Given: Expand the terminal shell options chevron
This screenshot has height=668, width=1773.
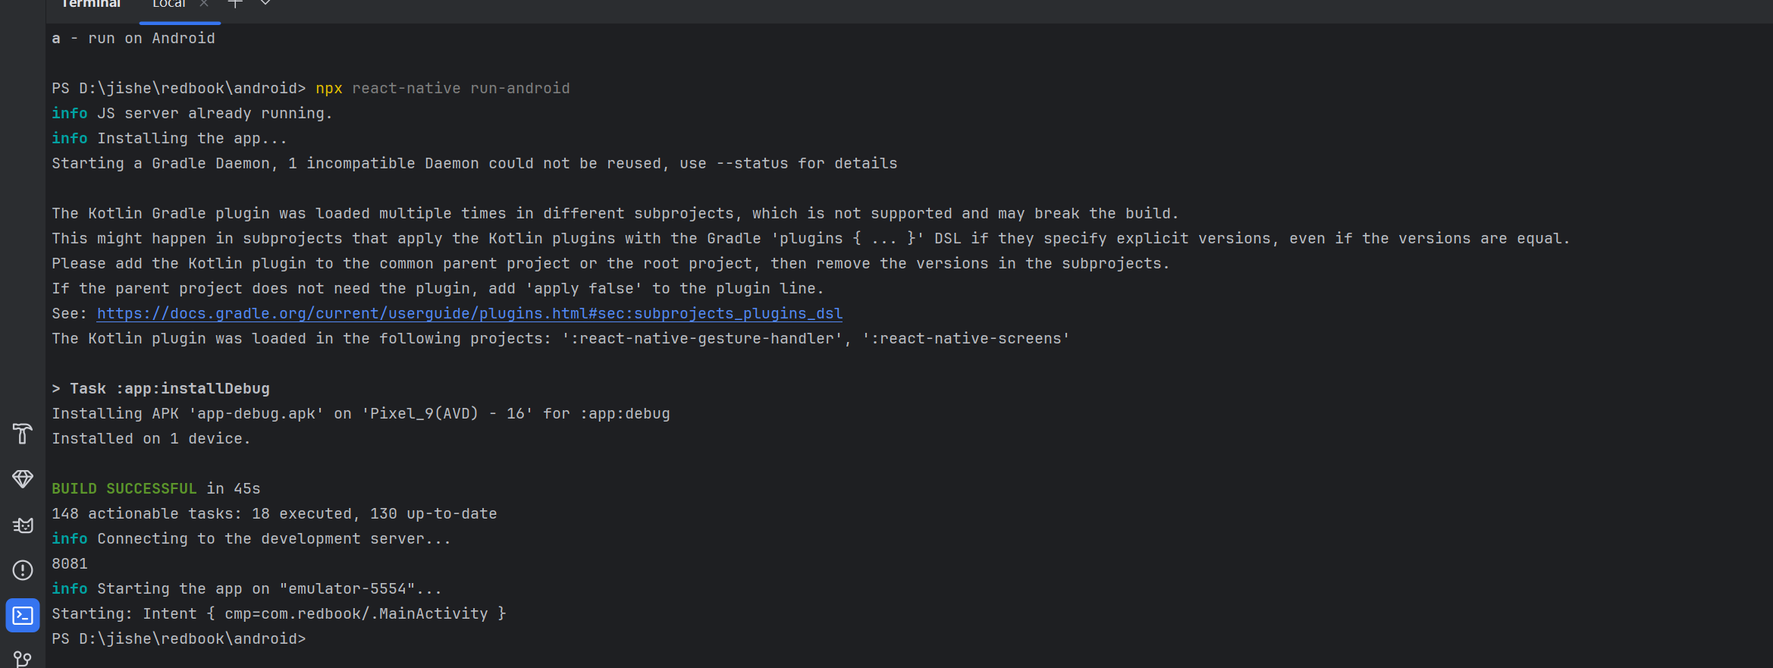Looking at the screenshot, I should (x=265, y=4).
